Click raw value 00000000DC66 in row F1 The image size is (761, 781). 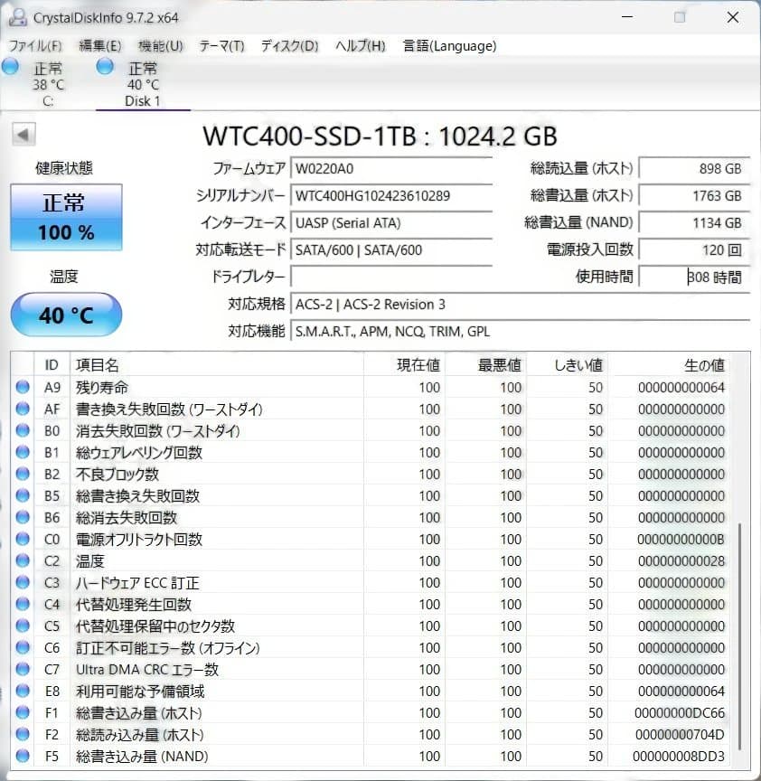[x=680, y=712]
